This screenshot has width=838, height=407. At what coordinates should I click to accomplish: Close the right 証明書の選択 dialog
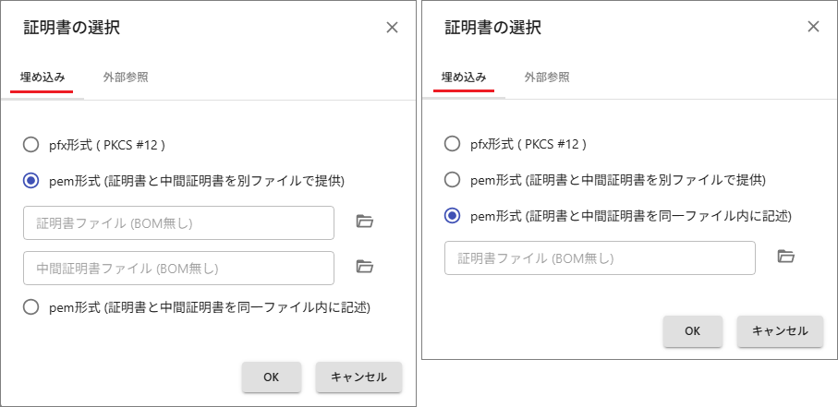(x=813, y=27)
